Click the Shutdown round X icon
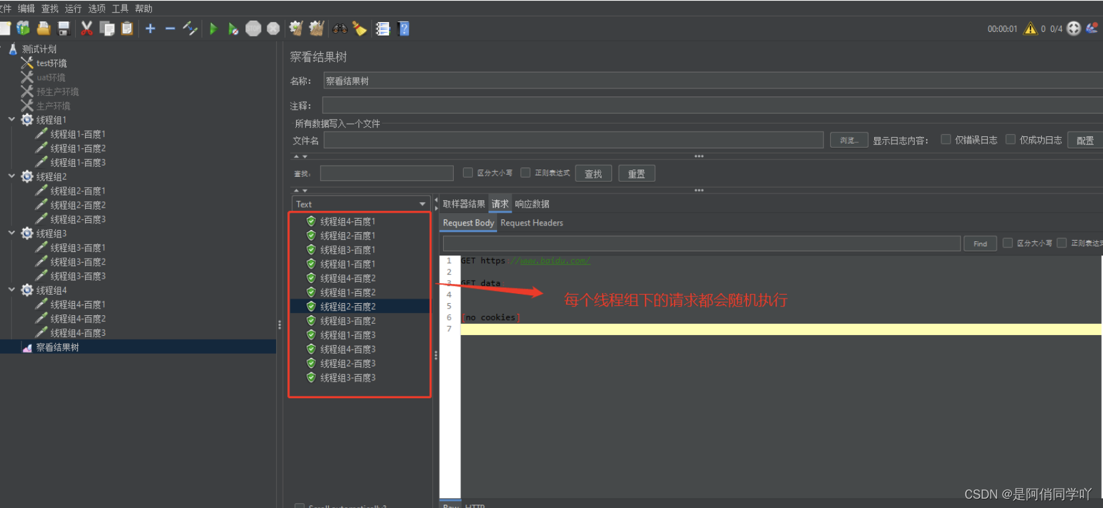Viewport: 1103px width, 508px height. coord(273,29)
